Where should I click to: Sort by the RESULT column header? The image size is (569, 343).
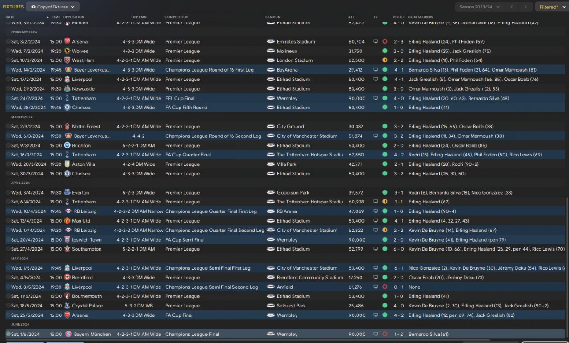[399, 17]
